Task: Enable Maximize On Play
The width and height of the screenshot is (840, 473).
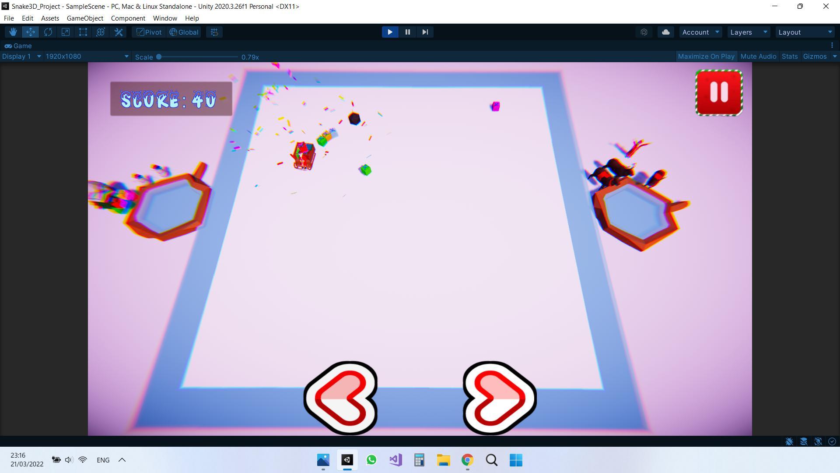Action: pyautogui.click(x=706, y=56)
